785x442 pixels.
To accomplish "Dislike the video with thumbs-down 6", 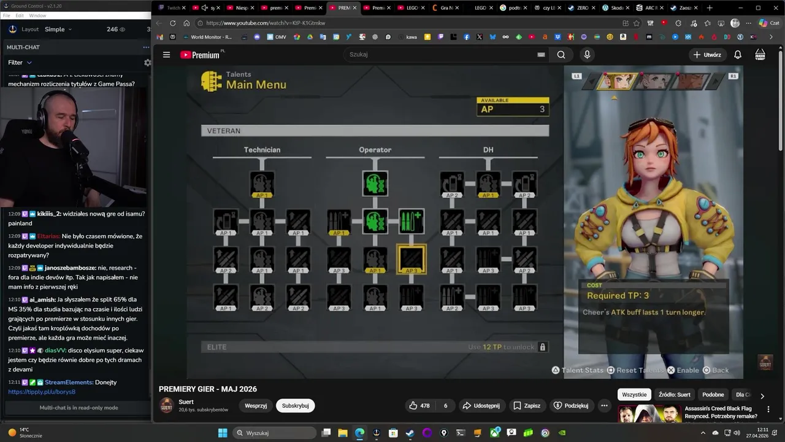I will coord(445,406).
